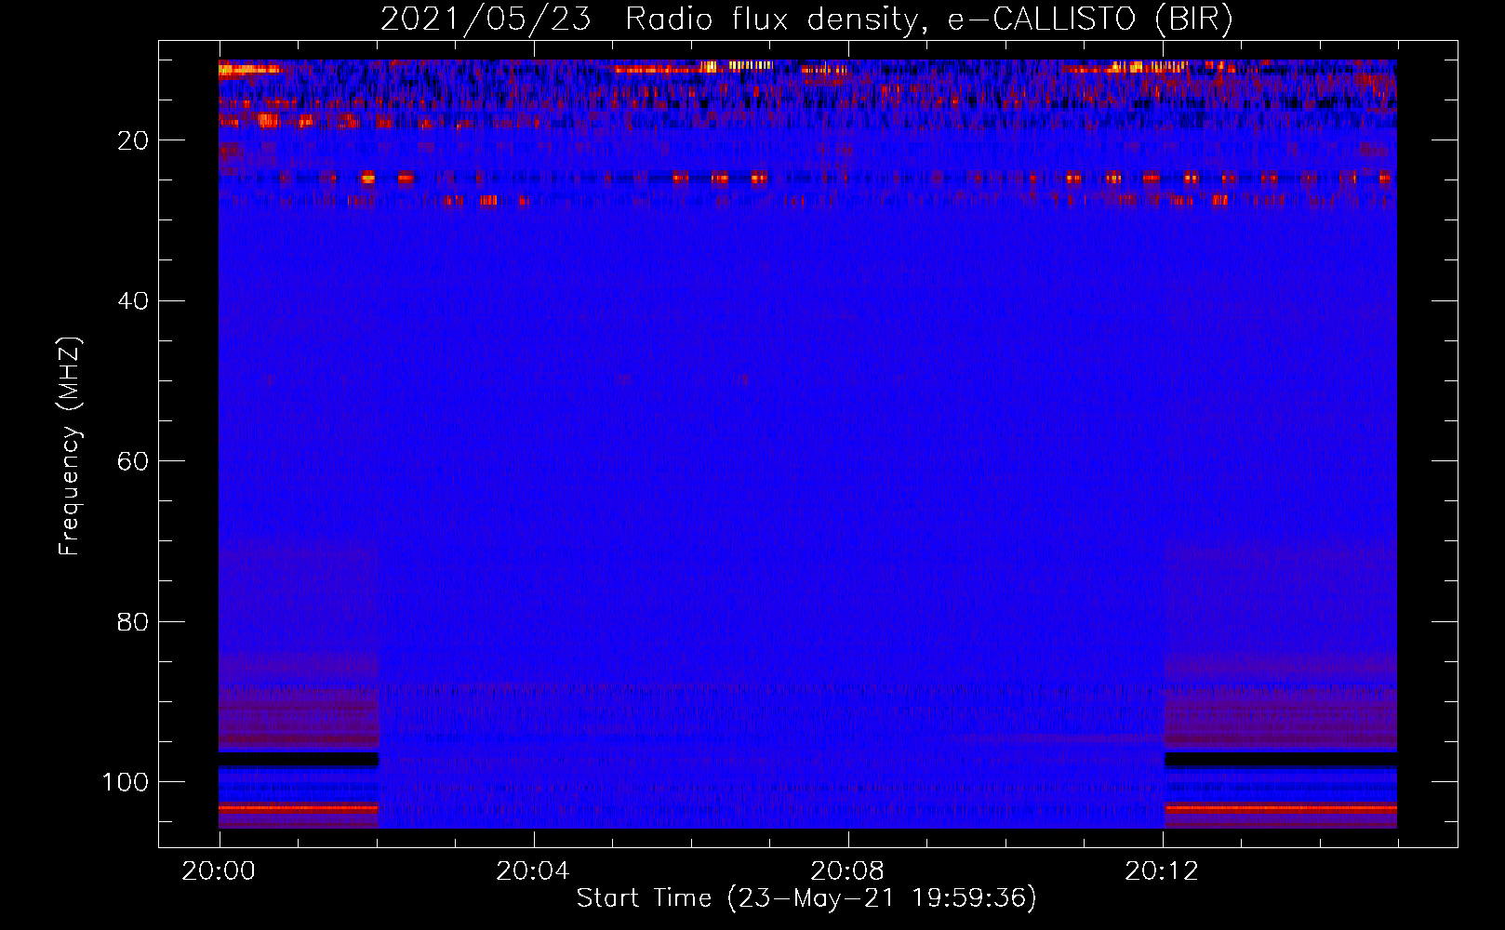Click the main spectrogram plot area
The height and width of the screenshot is (930, 1505).
(807, 444)
